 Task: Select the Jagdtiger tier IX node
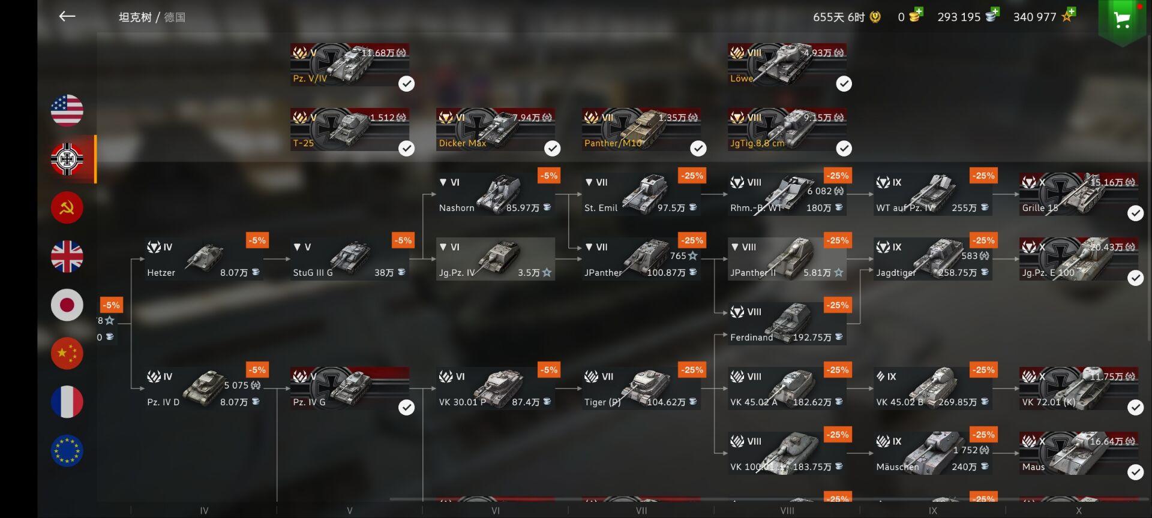pos(933,259)
